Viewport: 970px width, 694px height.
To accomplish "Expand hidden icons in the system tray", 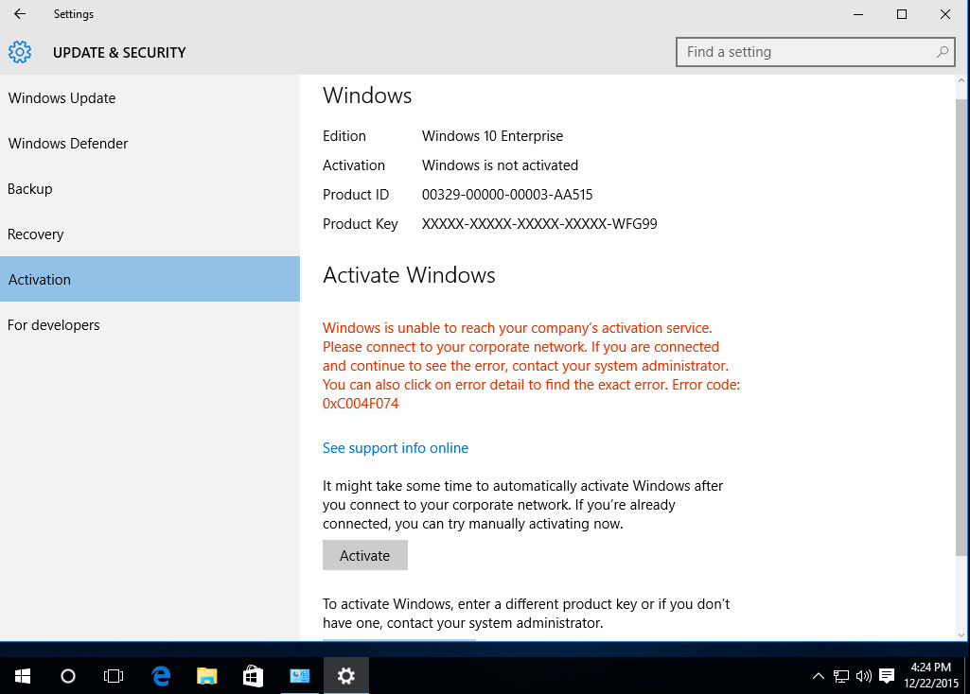I will (x=818, y=675).
